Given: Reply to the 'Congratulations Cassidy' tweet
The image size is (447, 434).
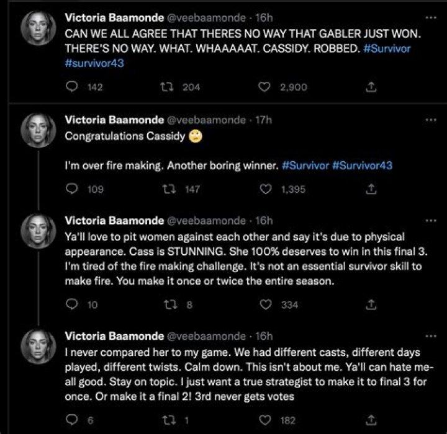Looking at the screenshot, I should (x=71, y=190).
